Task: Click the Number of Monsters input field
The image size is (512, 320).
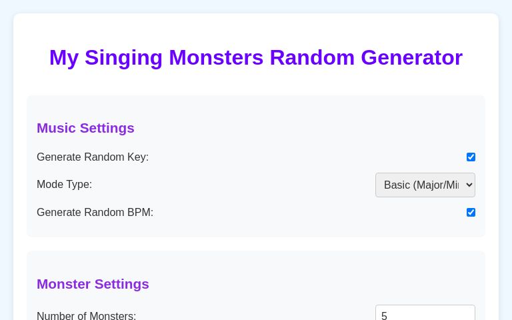Action: pos(425,315)
